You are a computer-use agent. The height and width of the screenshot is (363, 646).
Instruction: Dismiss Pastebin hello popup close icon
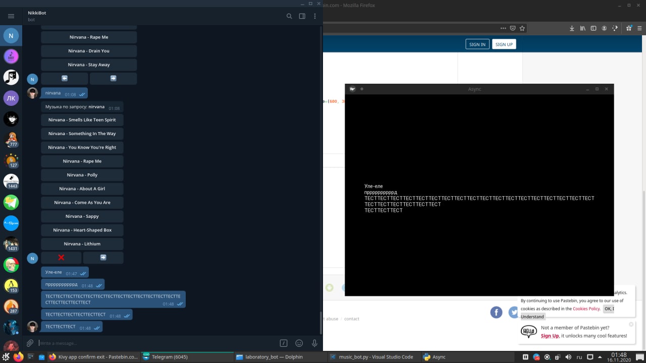pyautogui.click(x=631, y=324)
